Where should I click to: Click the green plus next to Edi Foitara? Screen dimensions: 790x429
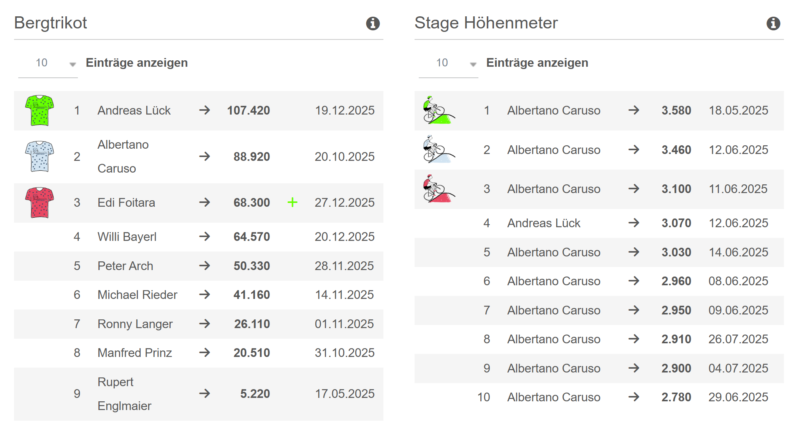tap(292, 203)
